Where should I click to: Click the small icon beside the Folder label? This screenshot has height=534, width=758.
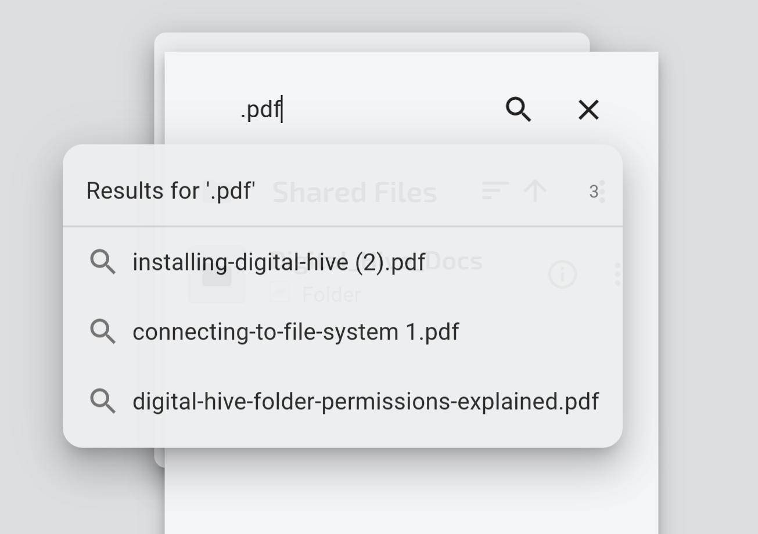279,292
